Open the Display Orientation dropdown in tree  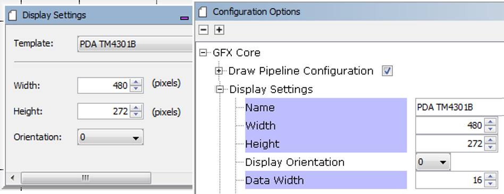click(x=433, y=162)
